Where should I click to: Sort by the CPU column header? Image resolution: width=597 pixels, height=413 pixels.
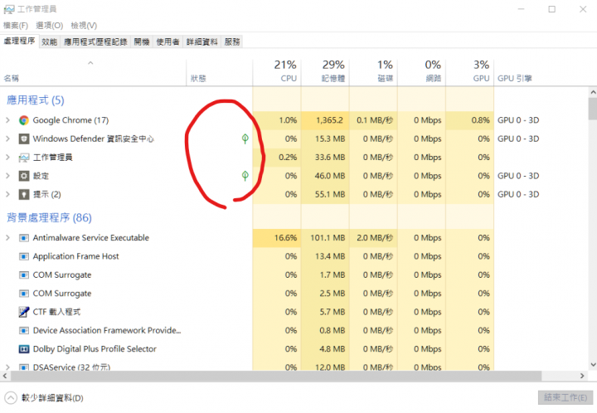[x=277, y=71]
